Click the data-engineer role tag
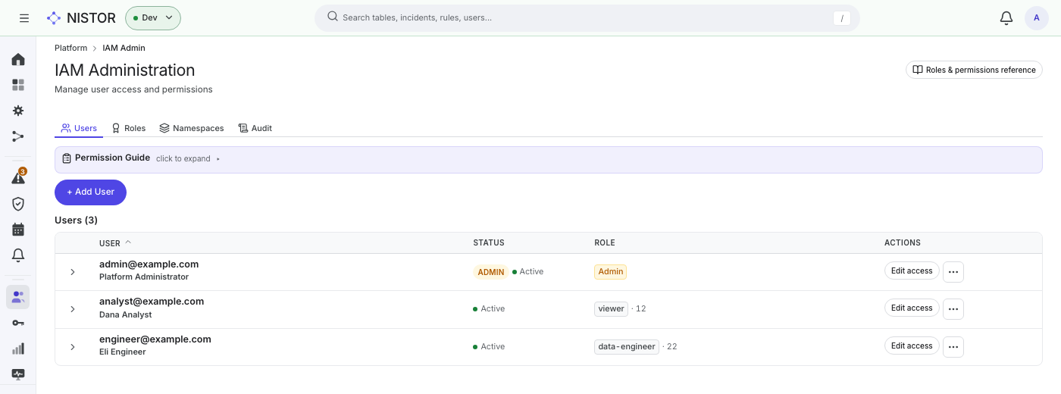The width and height of the screenshot is (1061, 394). click(x=626, y=346)
